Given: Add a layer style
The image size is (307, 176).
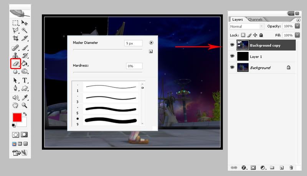Looking at the screenshot, I should 244,168.
